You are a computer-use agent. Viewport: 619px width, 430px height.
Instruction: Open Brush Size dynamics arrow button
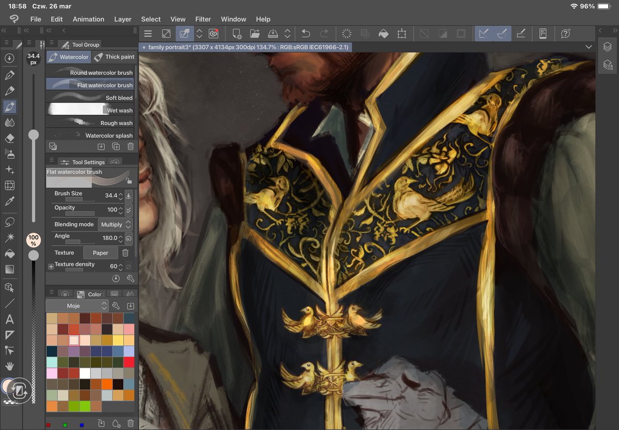point(129,196)
